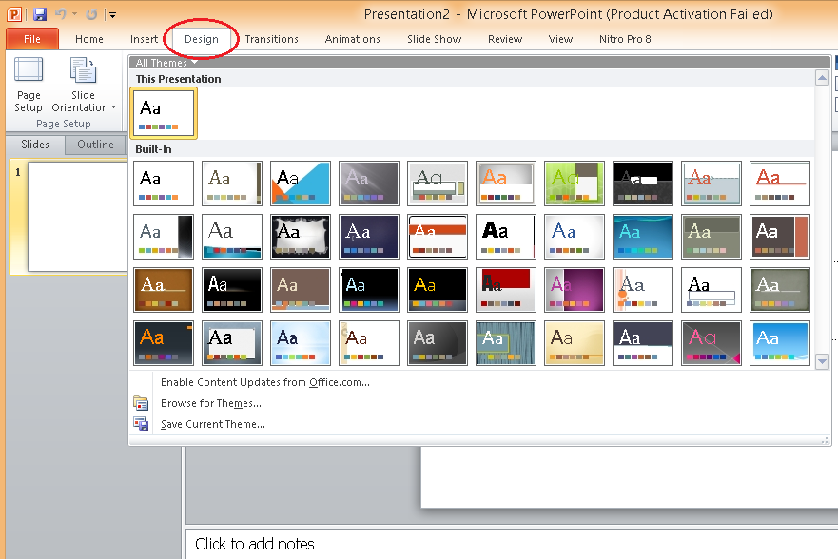Click the Browse for Themes folder icon
This screenshot has width=838, height=559.
tap(141, 403)
